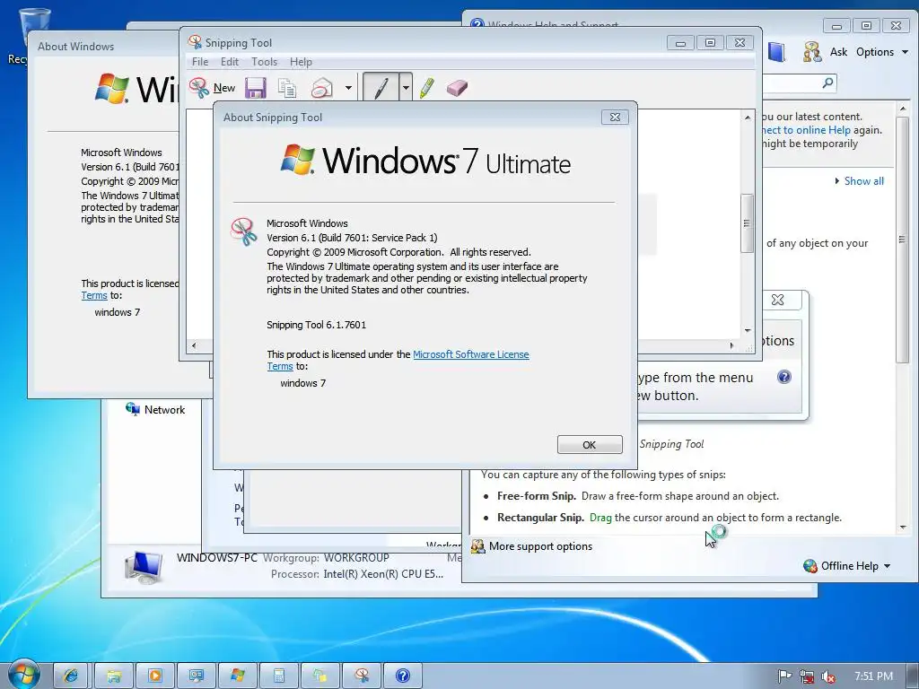Save the snip with the floppy disk icon
Screen dimensions: 919x689
point(256,88)
